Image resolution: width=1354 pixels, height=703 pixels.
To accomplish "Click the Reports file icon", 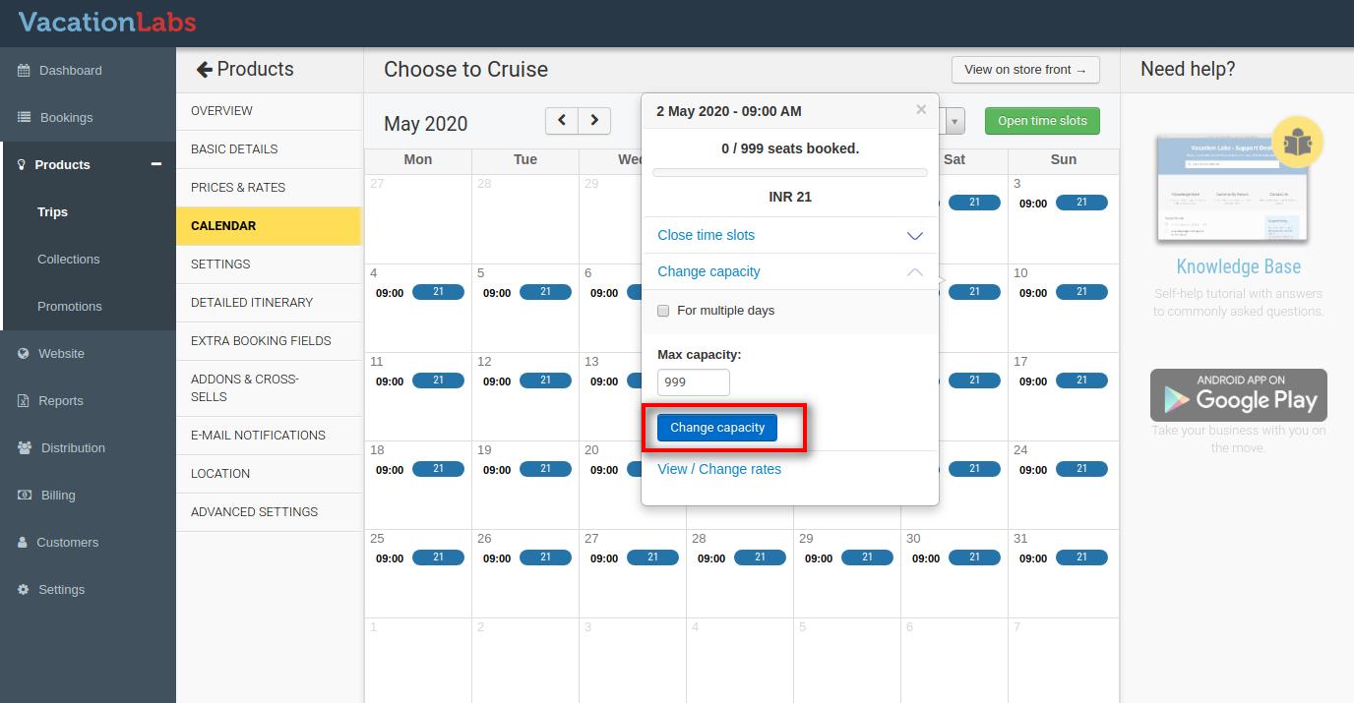I will coord(24,401).
